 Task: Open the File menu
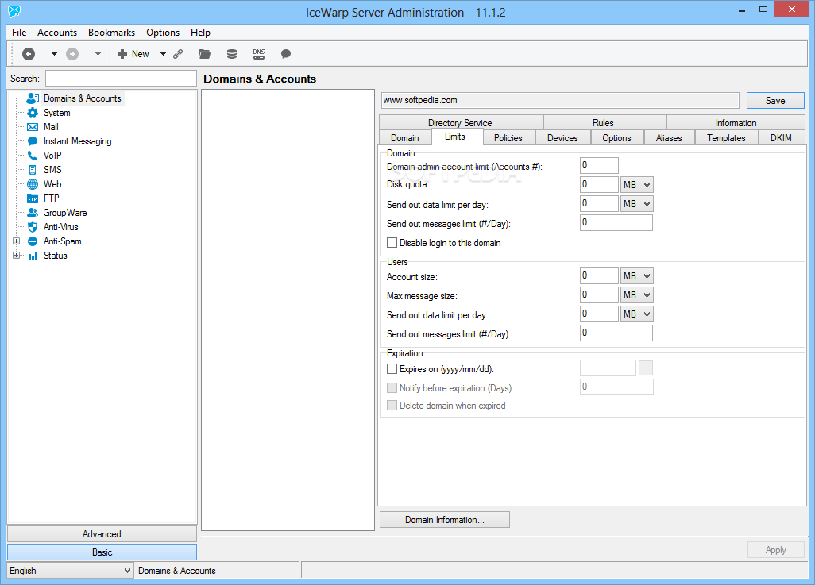point(19,33)
